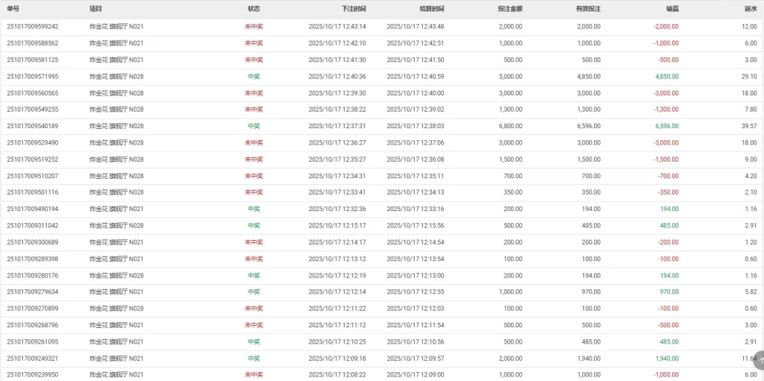The width and height of the screenshot is (764, 381).
Task: Click the 单号 column header
Action: pyautogui.click(x=13, y=8)
